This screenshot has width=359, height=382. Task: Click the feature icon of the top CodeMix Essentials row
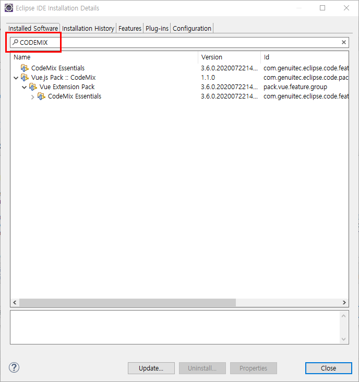[x=25, y=68]
